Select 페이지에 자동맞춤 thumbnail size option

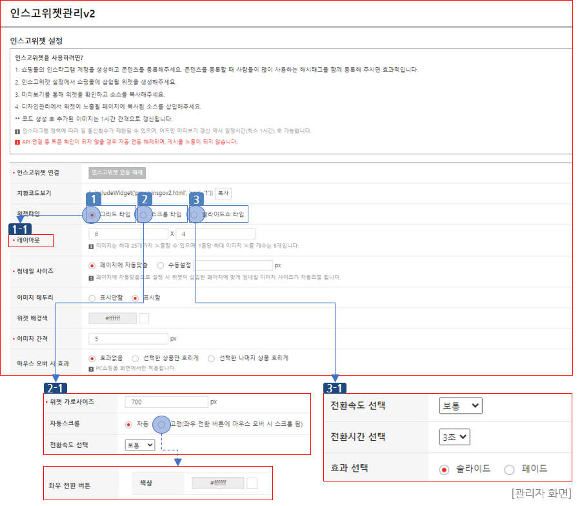[x=92, y=265]
